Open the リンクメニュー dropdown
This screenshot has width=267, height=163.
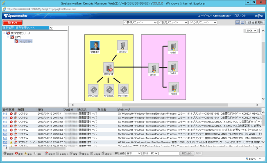point(203,23)
